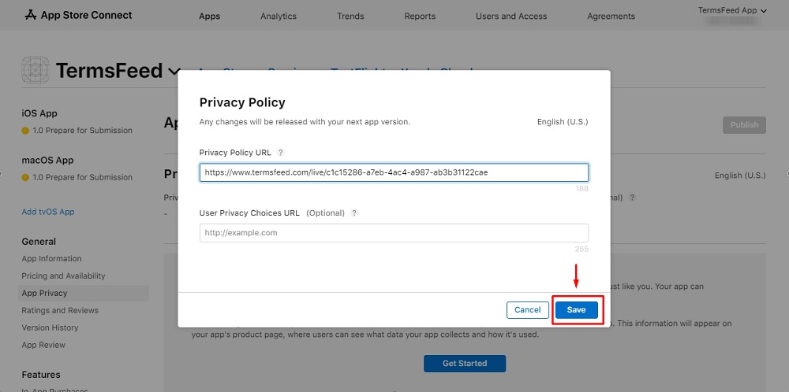Click yellow status dot for iOS App
The height and width of the screenshot is (392, 789).
pyautogui.click(x=25, y=131)
